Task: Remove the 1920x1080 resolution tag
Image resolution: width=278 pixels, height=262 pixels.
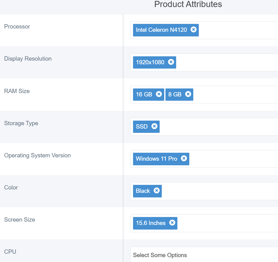Action: point(171,62)
